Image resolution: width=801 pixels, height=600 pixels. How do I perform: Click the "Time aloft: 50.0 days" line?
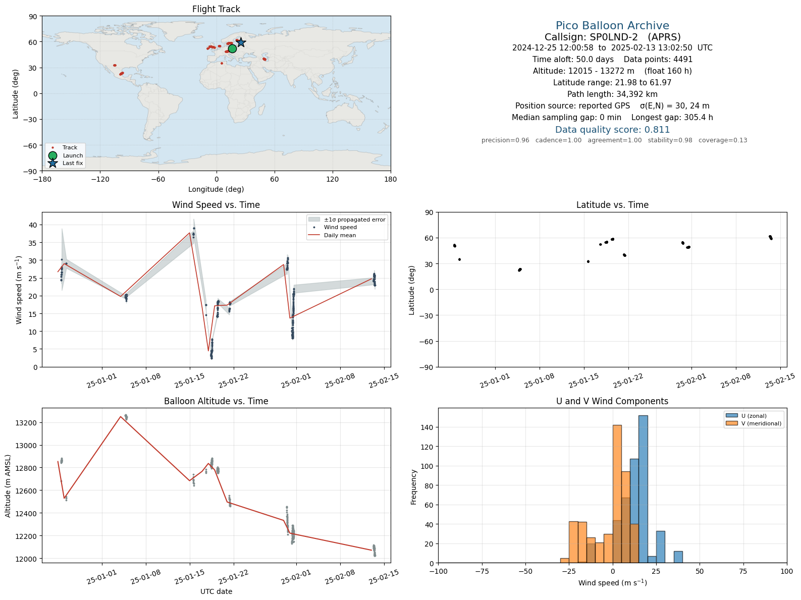612,60
